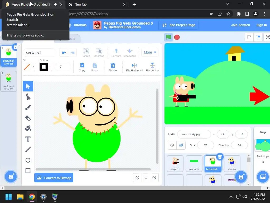270x203 pixels.
Task: Select the enemy sprite
Action: pyautogui.click(x=232, y=164)
